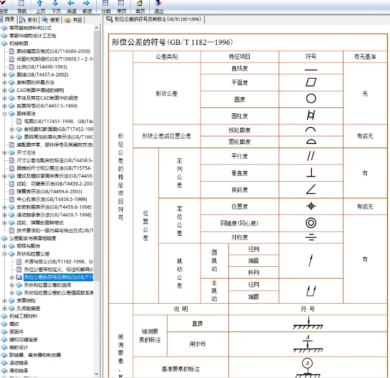Screen dimensions: 390x378
Task: Expand the 尺寸注法 node
Action: click(4, 152)
